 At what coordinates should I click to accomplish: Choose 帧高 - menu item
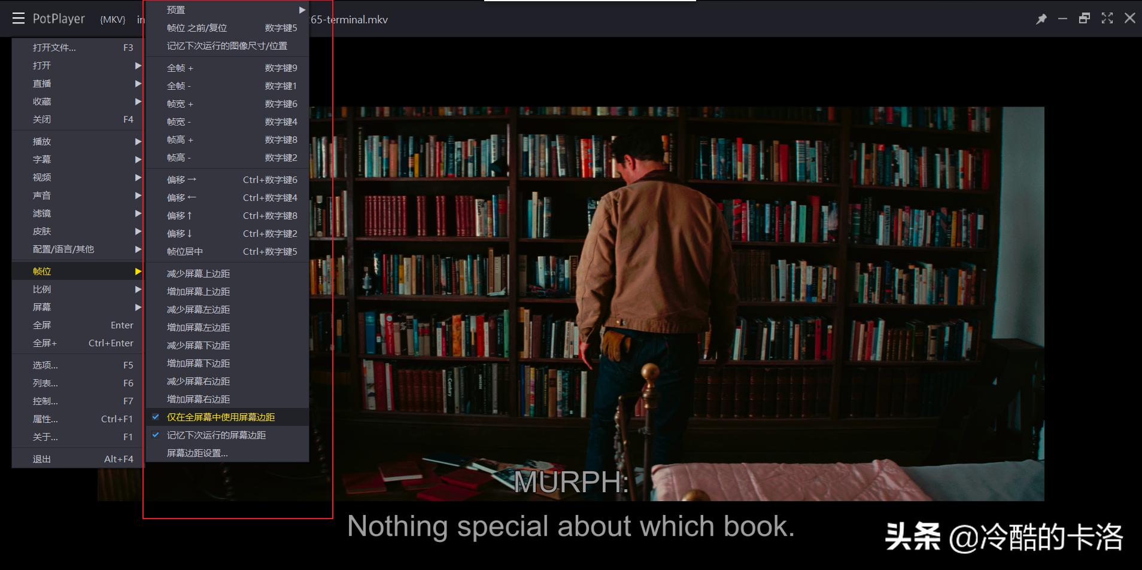tap(227, 157)
